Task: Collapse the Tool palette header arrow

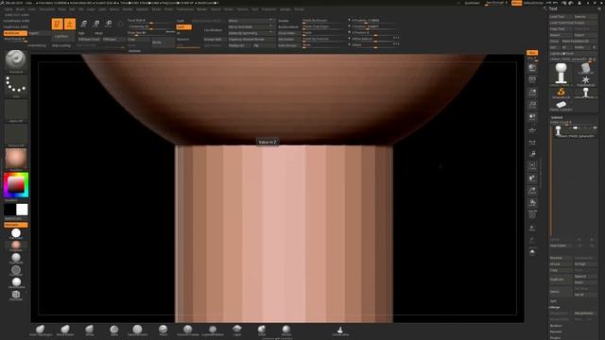Action: [545, 8]
